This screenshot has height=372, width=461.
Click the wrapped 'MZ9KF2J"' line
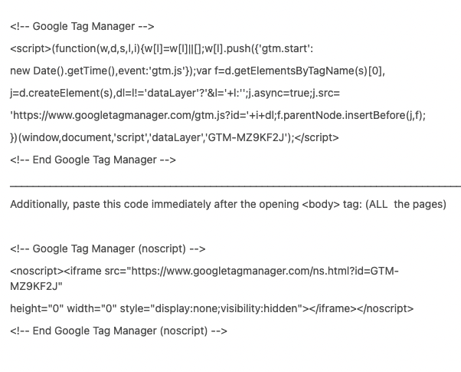click(37, 286)
